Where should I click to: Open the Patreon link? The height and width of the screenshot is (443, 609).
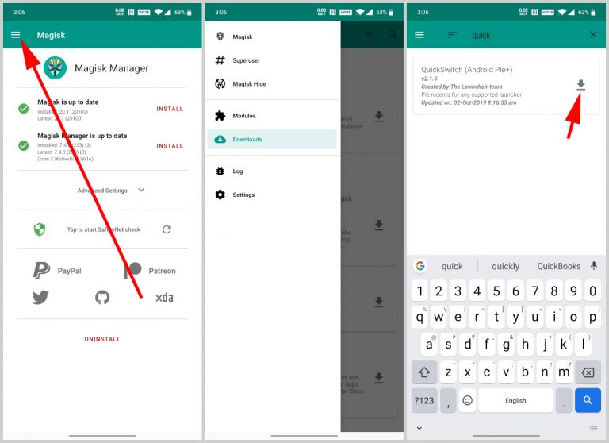coord(150,270)
